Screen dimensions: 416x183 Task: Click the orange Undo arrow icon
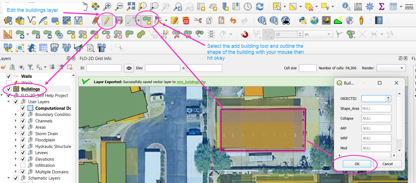click(x=233, y=20)
